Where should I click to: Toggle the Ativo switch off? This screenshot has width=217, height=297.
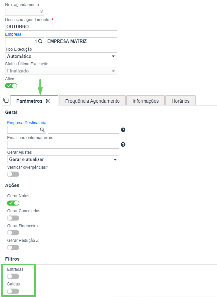tap(11, 86)
